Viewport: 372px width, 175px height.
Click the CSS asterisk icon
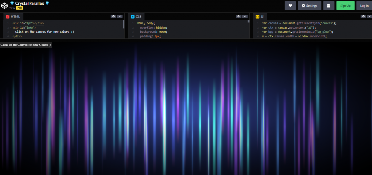click(133, 17)
